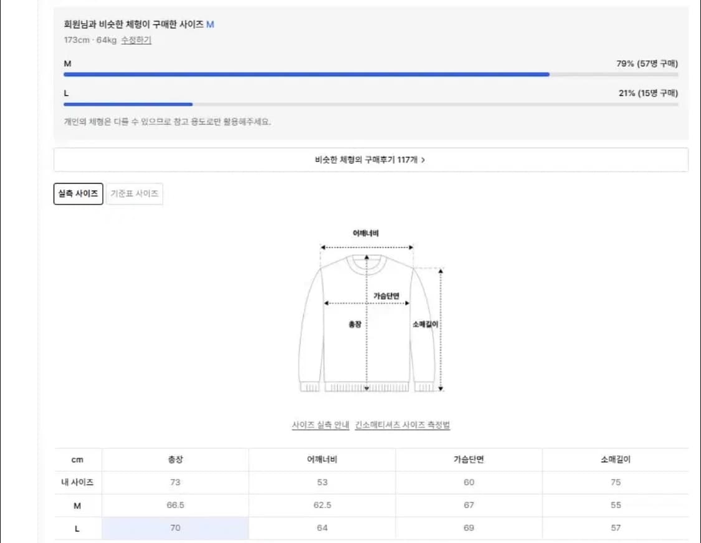Open the 사이즈 실측 안내 guide link
The width and height of the screenshot is (701, 543).
[x=322, y=425]
